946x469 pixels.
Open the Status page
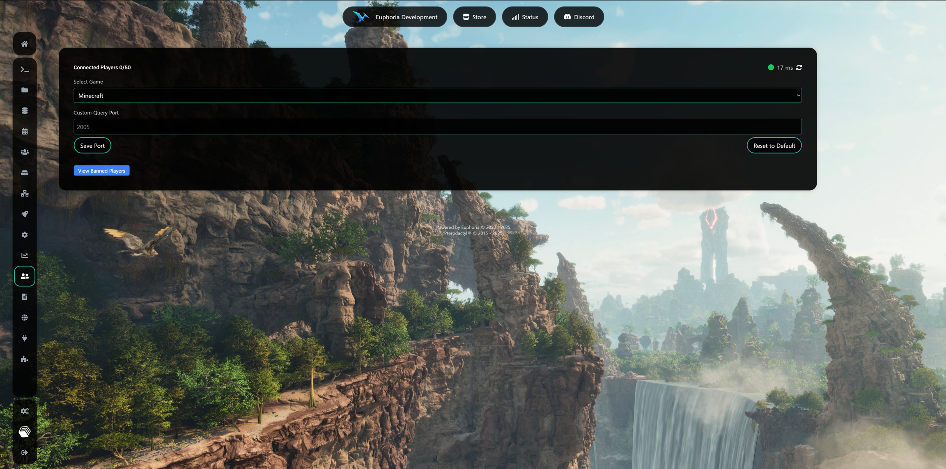click(x=525, y=17)
